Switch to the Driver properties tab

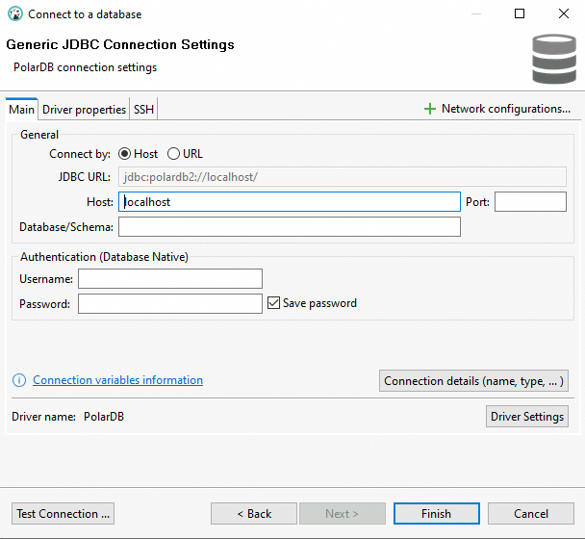coord(84,110)
